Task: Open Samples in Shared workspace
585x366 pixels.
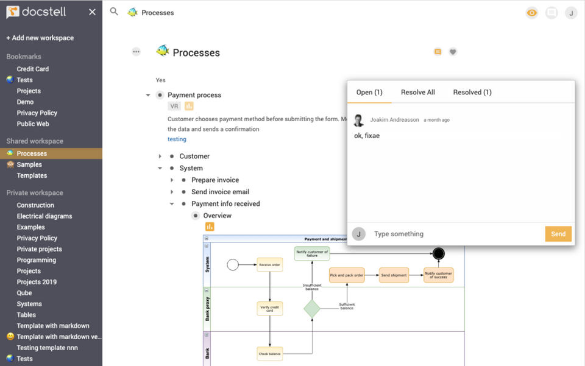Action: [x=29, y=164]
